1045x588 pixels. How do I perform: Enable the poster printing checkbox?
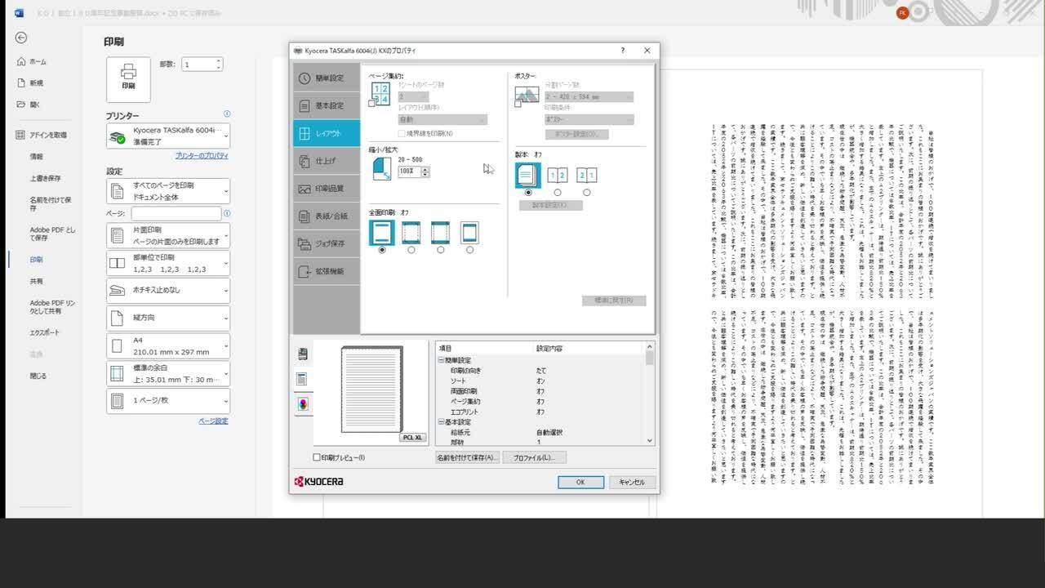518,104
